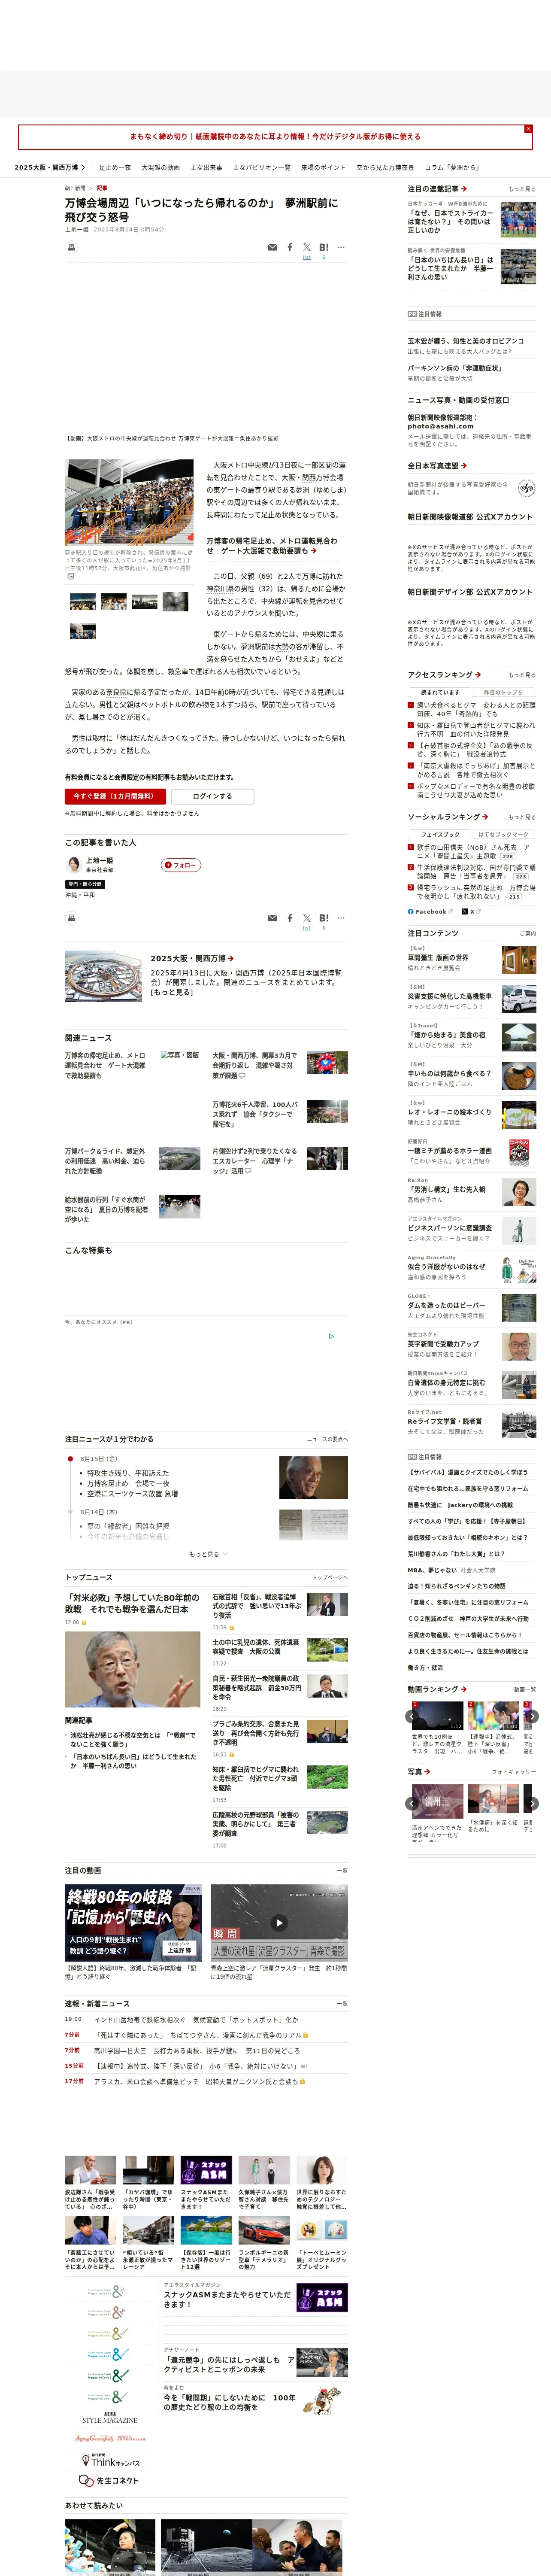Open 専門・関心分野 tag under author
551x2576 pixels.
pyautogui.click(x=85, y=883)
